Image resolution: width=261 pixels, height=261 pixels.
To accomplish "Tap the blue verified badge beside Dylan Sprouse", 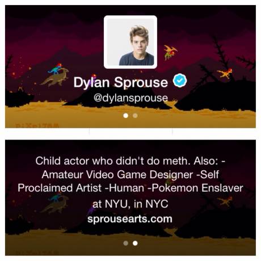I will pyautogui.click(x=180, y=81).
